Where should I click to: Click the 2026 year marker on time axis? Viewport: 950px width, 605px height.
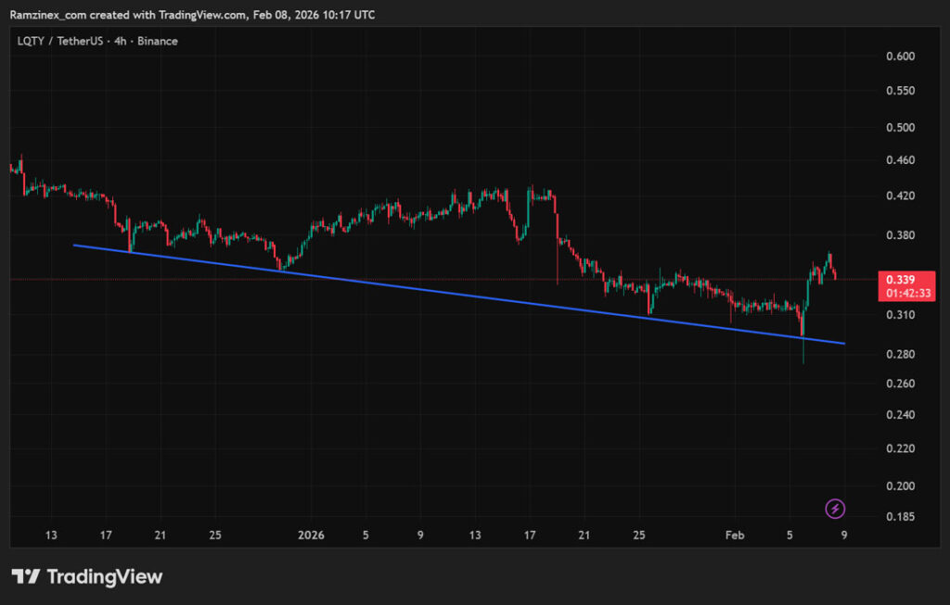(312, 536)
